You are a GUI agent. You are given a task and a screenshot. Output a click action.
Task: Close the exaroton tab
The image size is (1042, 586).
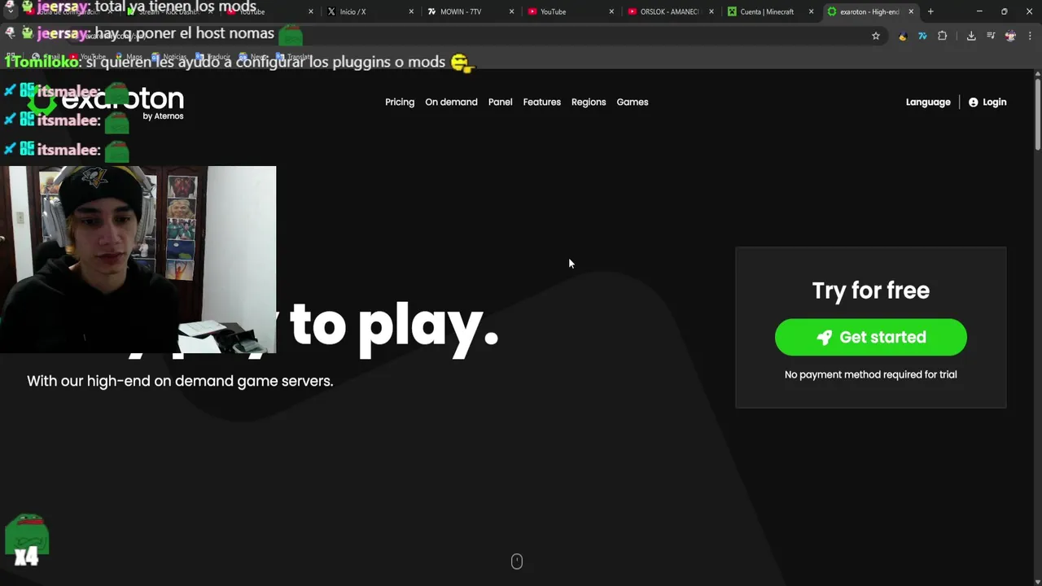coord(911,11)
